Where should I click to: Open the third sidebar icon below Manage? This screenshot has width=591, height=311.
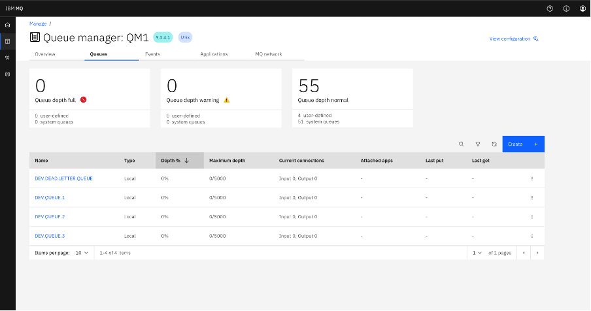coord(8,57)
